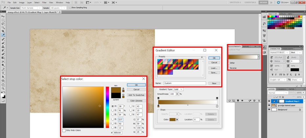Select the white right color stop
Viewport: 306px width, 138px height.
[217, 106]
